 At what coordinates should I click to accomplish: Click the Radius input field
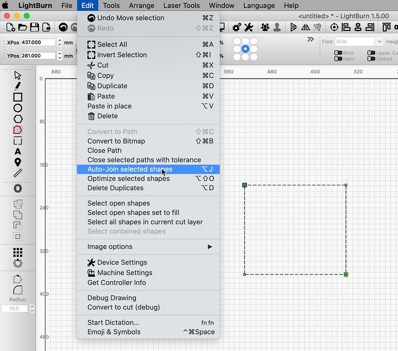tap(15, 308)
